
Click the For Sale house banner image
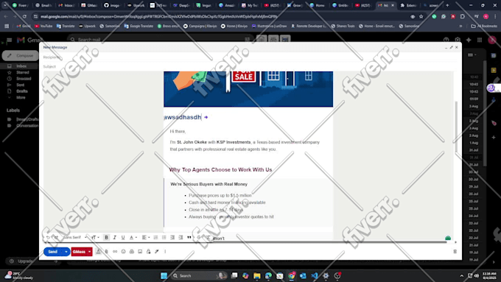[x=248, y=89]
